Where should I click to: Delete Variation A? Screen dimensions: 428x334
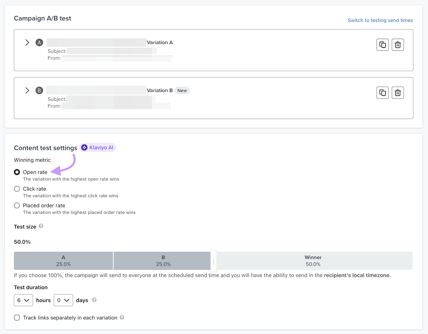(x=398, y=45)
